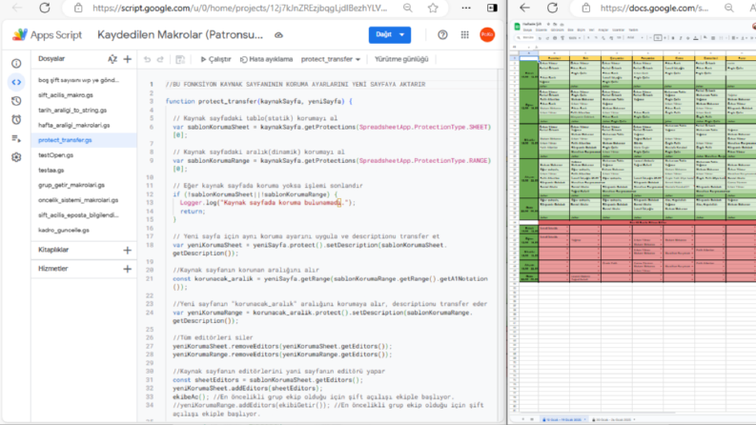Open fill color picker in Sheets toolbar
Viewport: 756px width, 425px height.
coord(705,37)
